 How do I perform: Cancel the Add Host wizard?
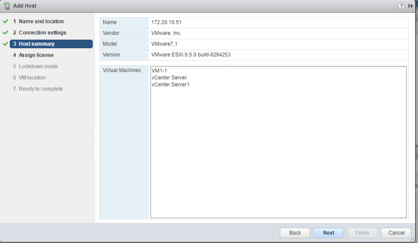(396, 233)
